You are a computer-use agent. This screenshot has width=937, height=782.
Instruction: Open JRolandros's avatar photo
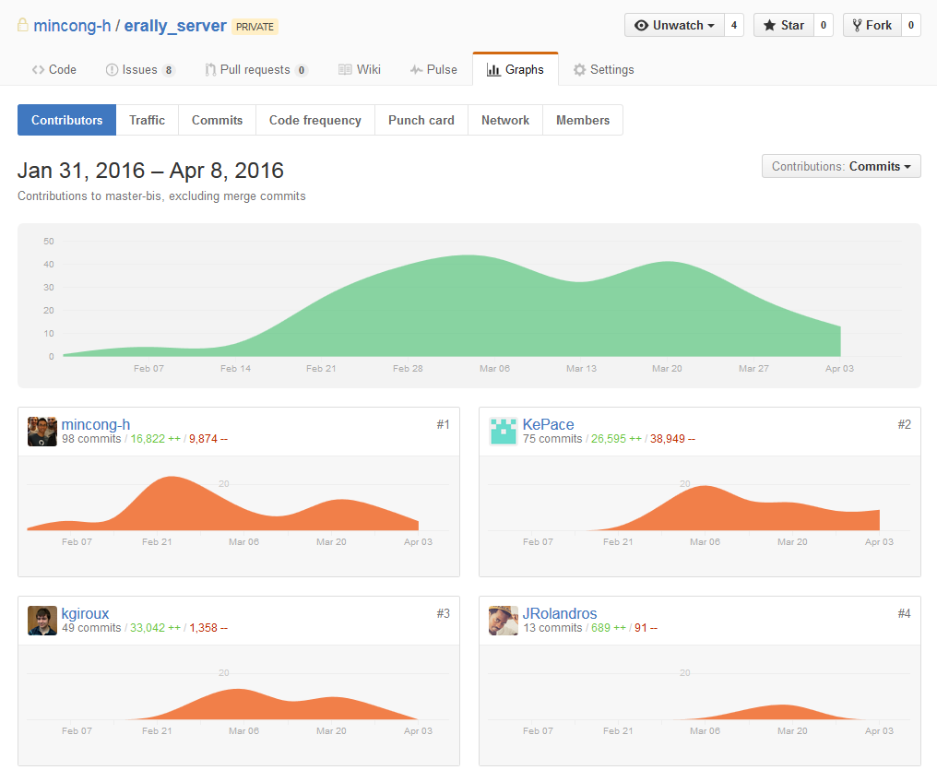(x=504, y=621)
